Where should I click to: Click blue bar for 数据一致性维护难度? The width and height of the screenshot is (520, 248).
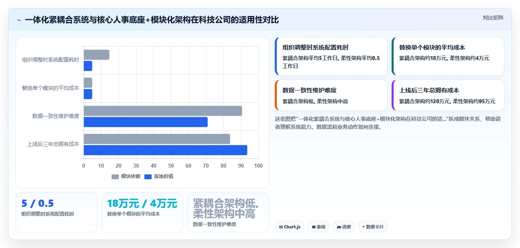point(146,122)
